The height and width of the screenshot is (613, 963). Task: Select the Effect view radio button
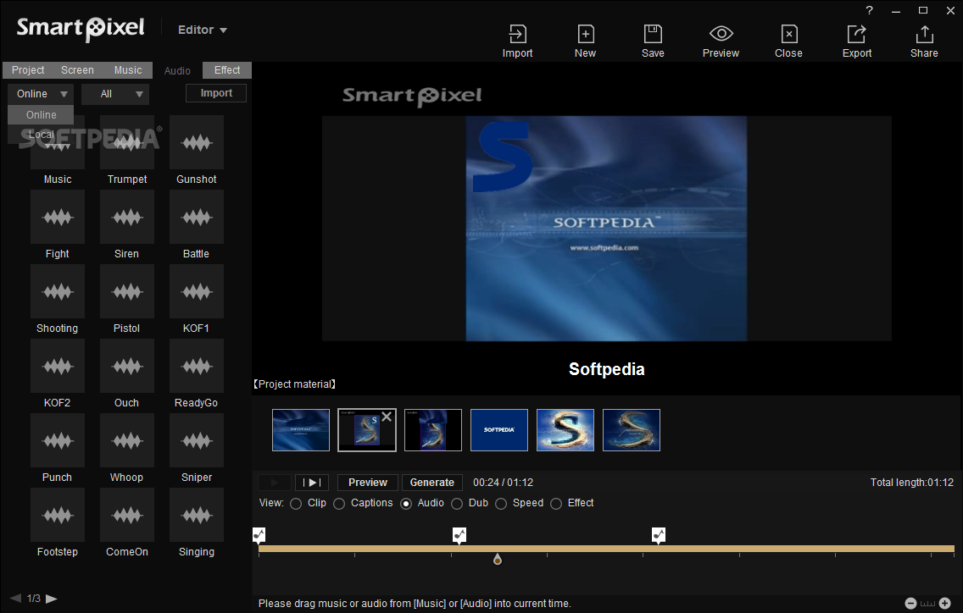tap(556, 504)
